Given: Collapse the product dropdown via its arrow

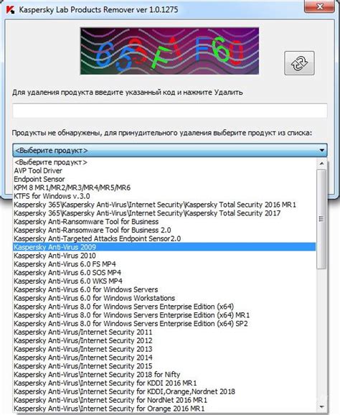Looking at the screenshot, I should click(322, 150).
